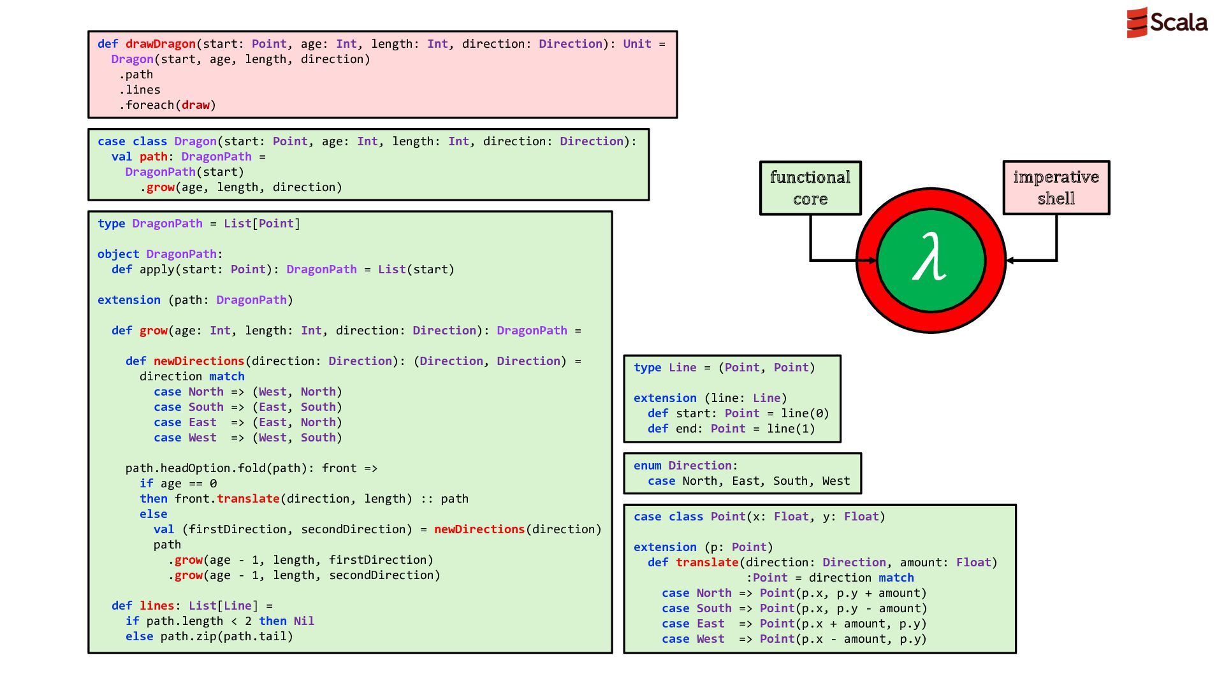Click the drawDragon function name
The image size is (1224, 688).
pos(160,44)
